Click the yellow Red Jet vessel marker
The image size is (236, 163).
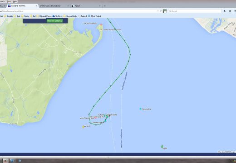pyautogui.click(x=83, y=127)
